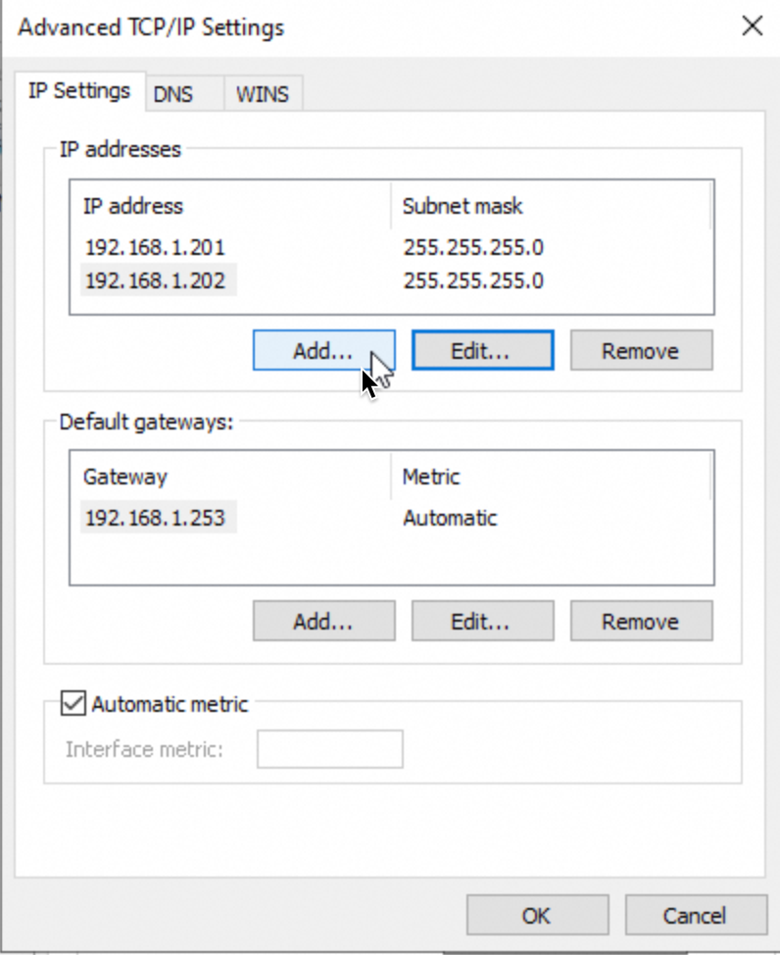Add a new default gateway

click(324, 621)
